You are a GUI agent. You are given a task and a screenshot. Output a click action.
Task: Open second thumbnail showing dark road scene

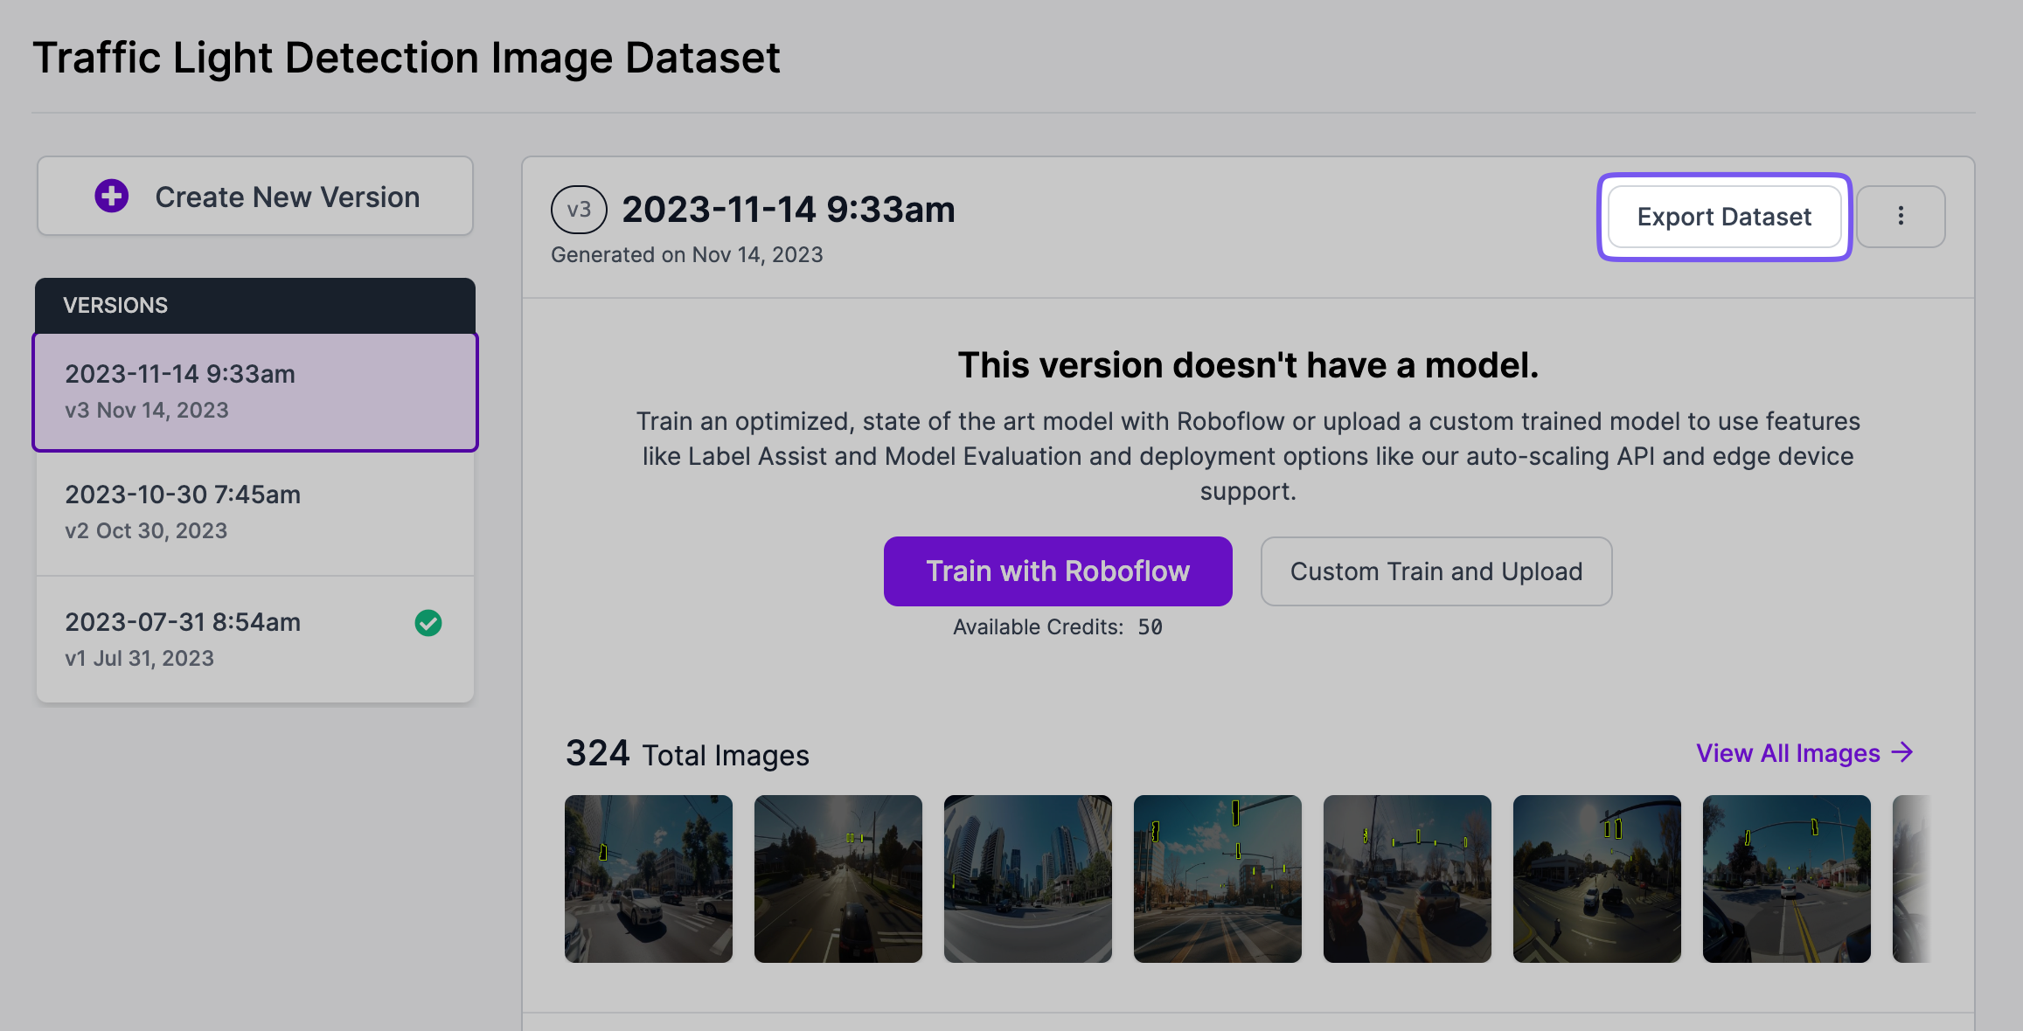(x=838, y=879)
